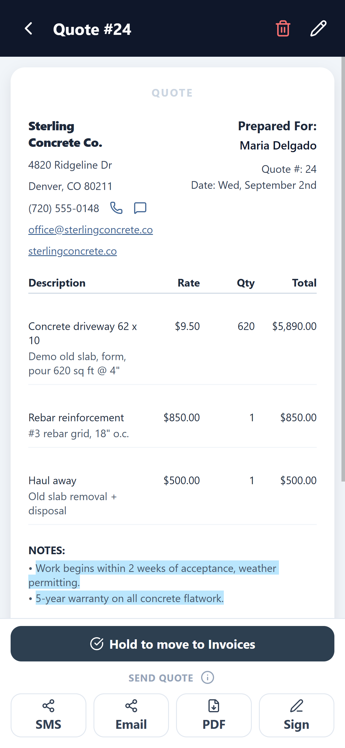Viewport: 345px width, 748px height.
Task: Click the Qty column header
Action: click(246, 283)
